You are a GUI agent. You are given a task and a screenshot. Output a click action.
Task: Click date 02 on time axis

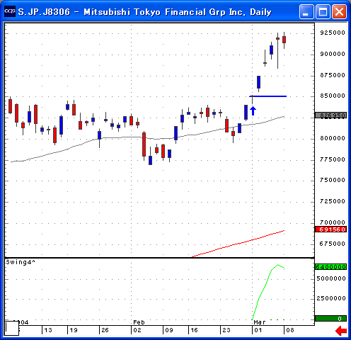137,330
